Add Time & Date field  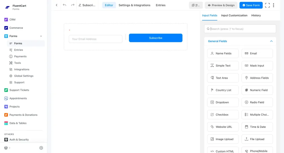(x=257, y=127)
